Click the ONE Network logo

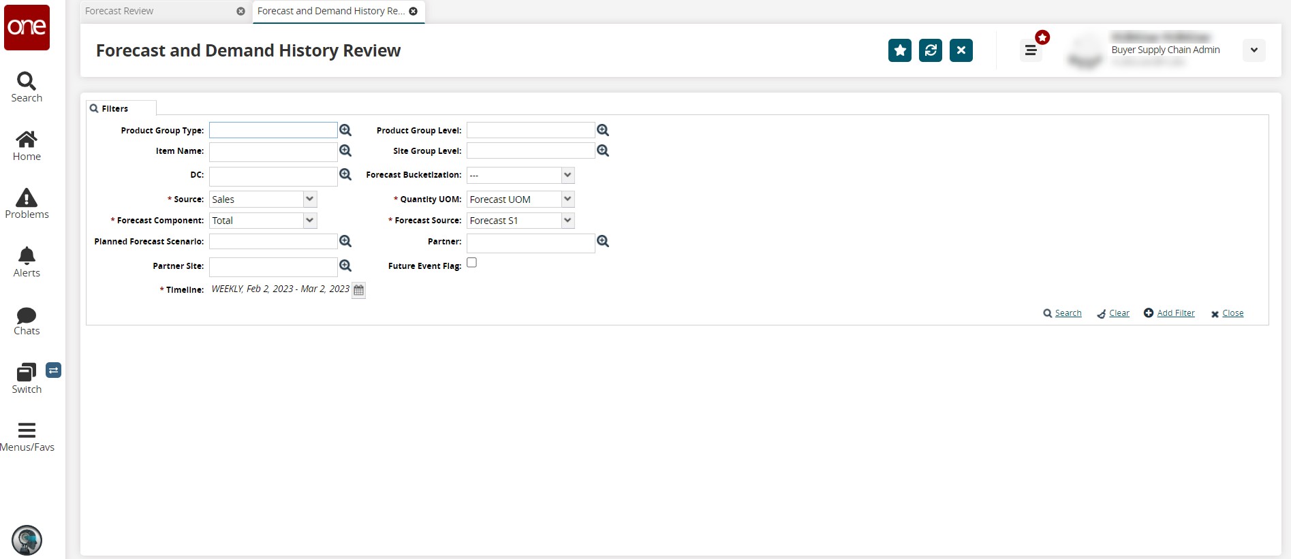pyautogui.click(x=27, y=27)
